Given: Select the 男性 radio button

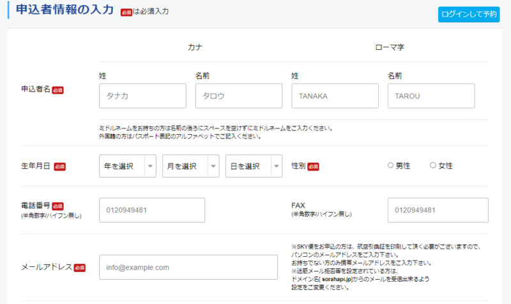Looking at the screenshot, I should tap(391, 166).
